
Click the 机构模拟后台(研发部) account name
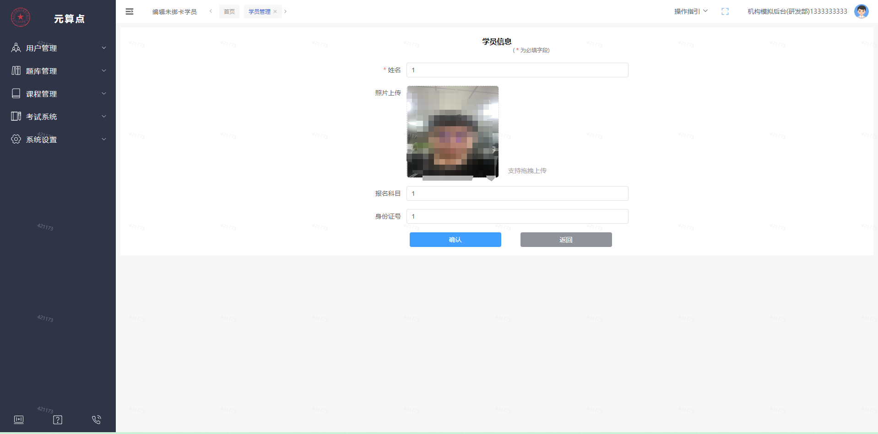click(797, 11)
